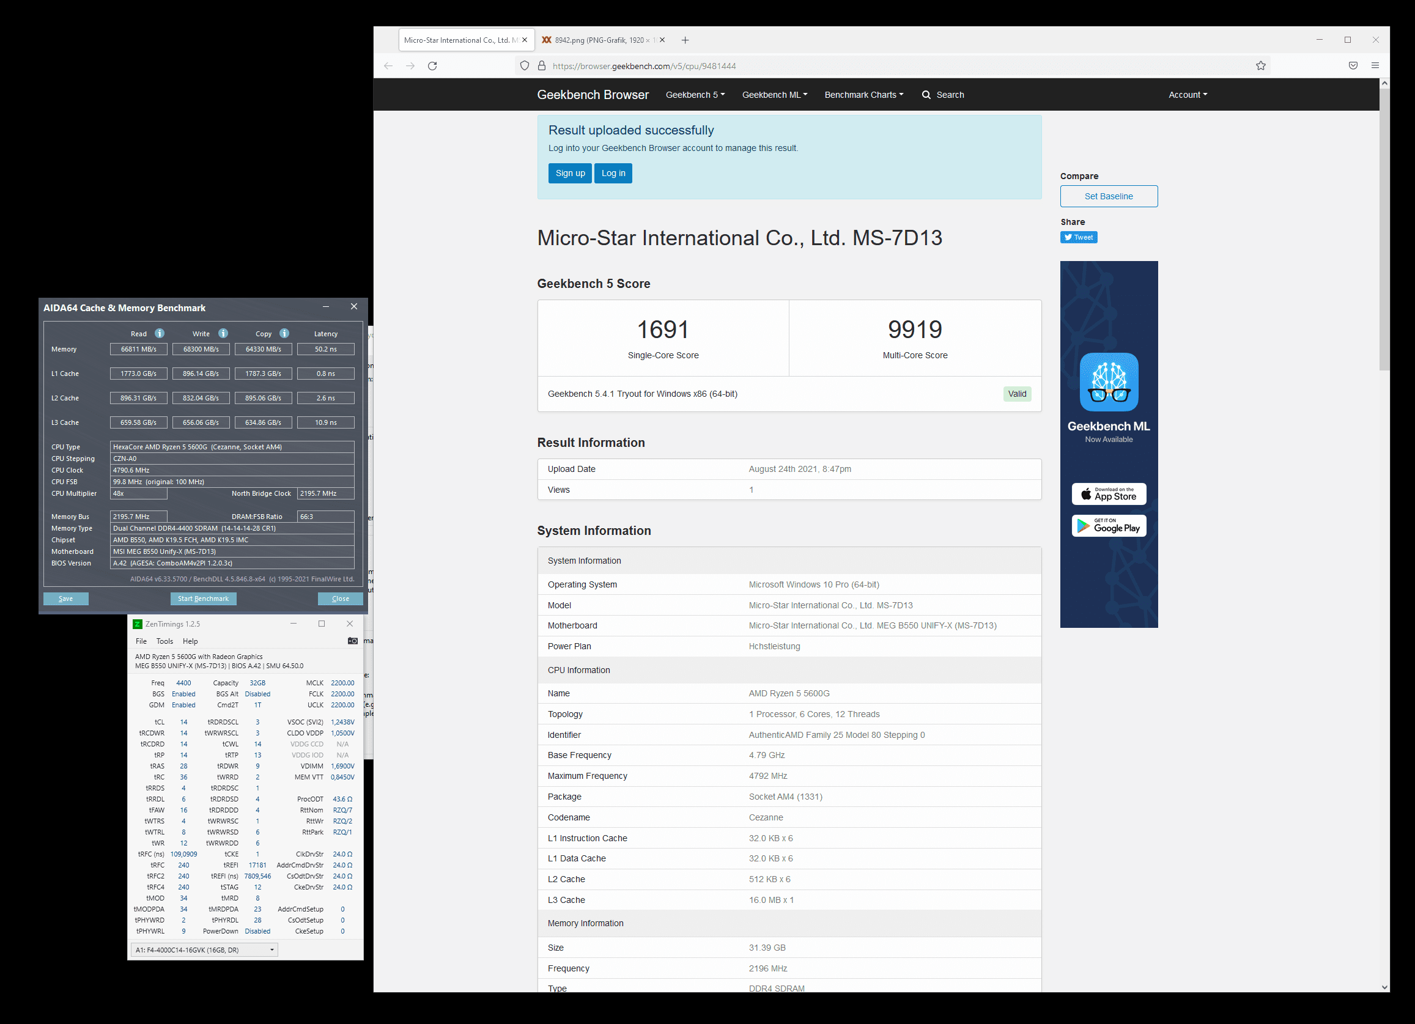Take a ZenTimings screenshot with the camera icon
Screen dimensions: 1415x1024
coord(352,641)
